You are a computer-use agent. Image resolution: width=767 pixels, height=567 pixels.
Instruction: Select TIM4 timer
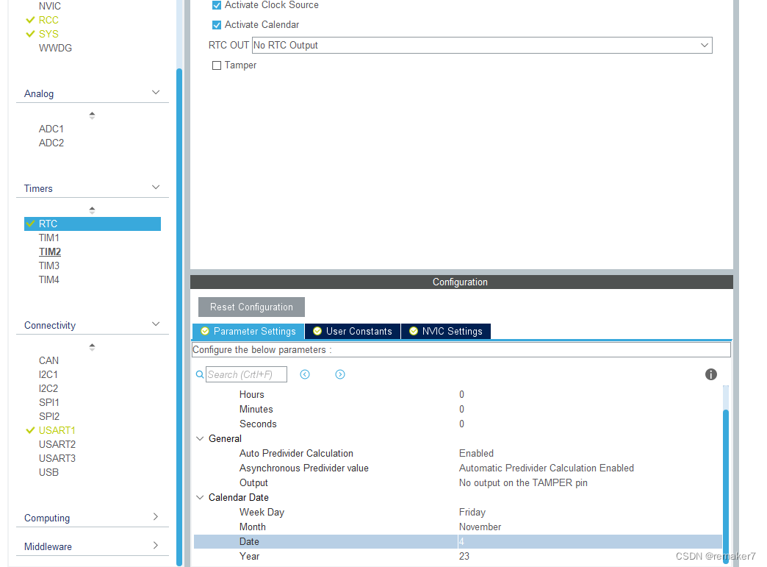click(49, 280)
